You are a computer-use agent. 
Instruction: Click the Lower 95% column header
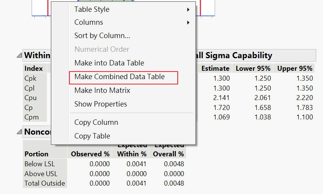(x=253, y=68)
